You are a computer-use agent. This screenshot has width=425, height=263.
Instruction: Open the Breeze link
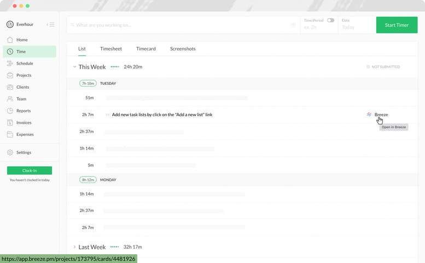point(381,115)
